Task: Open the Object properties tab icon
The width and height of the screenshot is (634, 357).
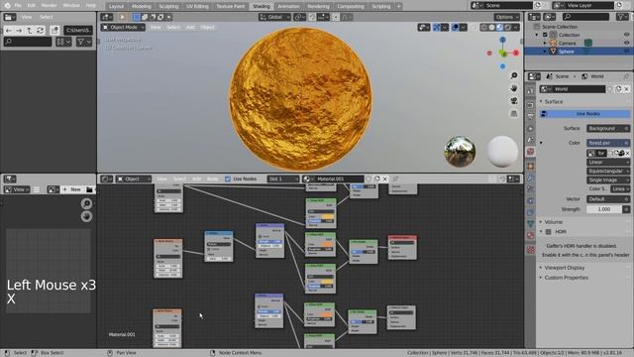Action: [531, 166]
